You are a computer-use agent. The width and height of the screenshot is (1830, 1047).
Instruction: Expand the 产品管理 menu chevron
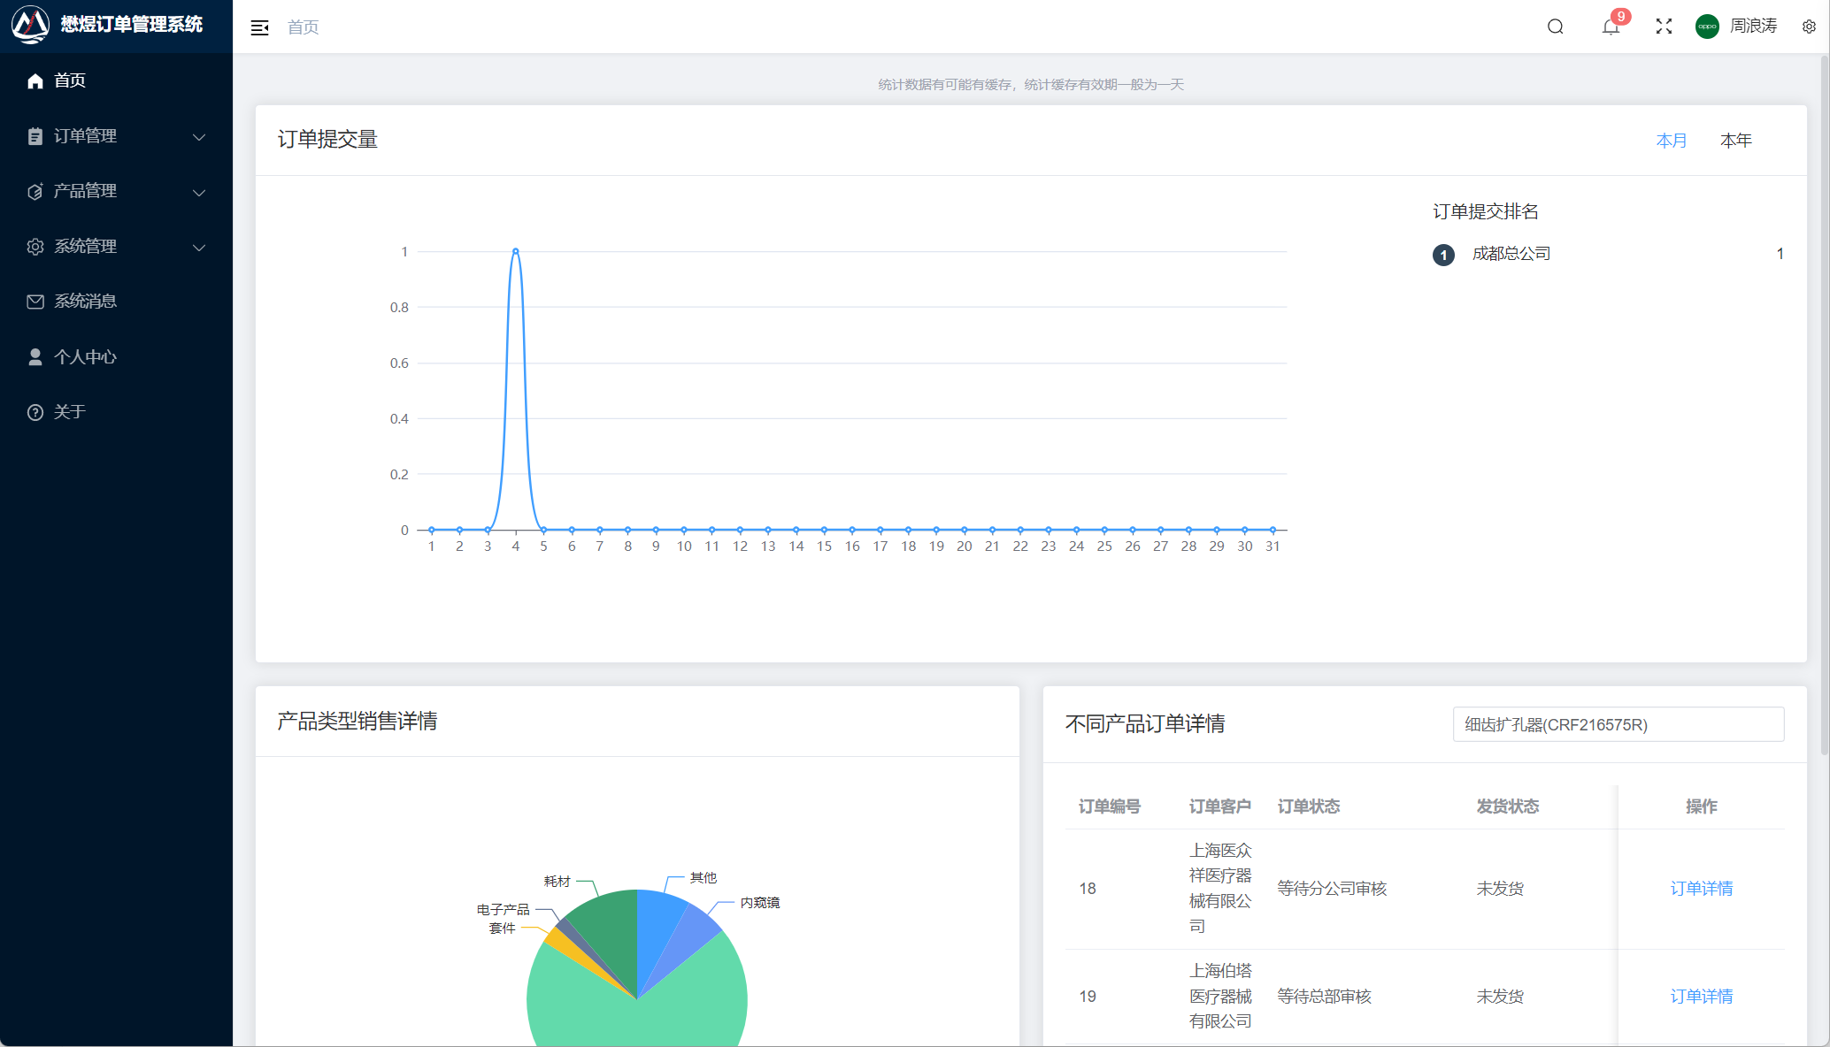tap(199, 192)
